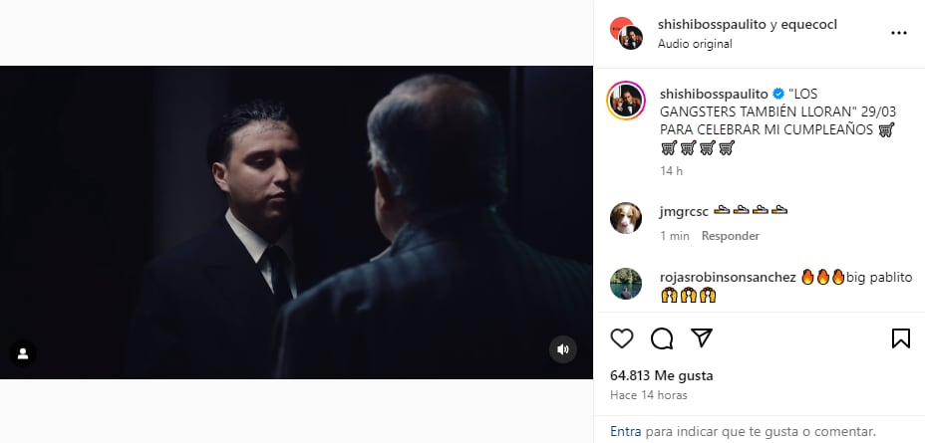This screenshot has height=443, width=925.
Task: Open rojasrobinsonsanchez profile picture
Action: coord(627,284)
